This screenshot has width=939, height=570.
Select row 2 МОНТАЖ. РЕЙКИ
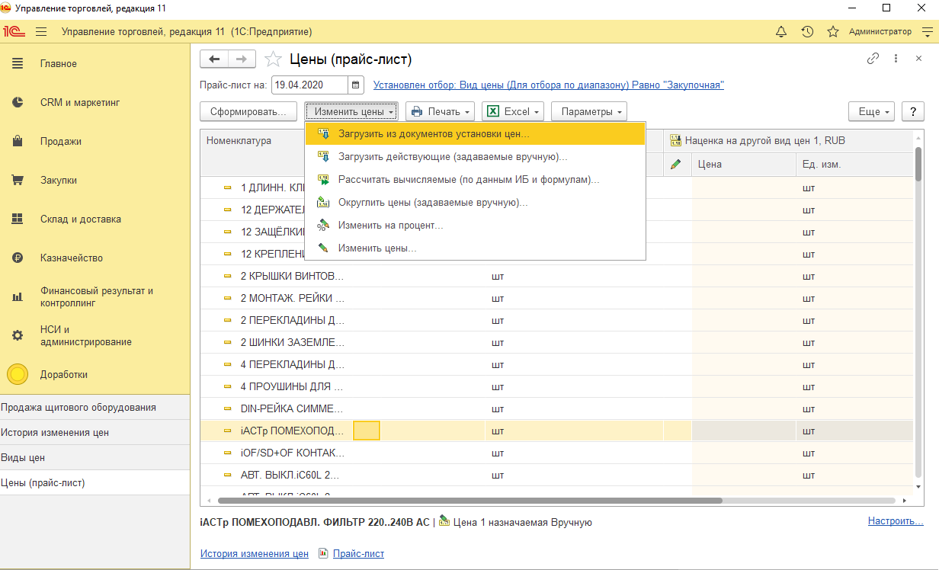click(x=556, y=298)
